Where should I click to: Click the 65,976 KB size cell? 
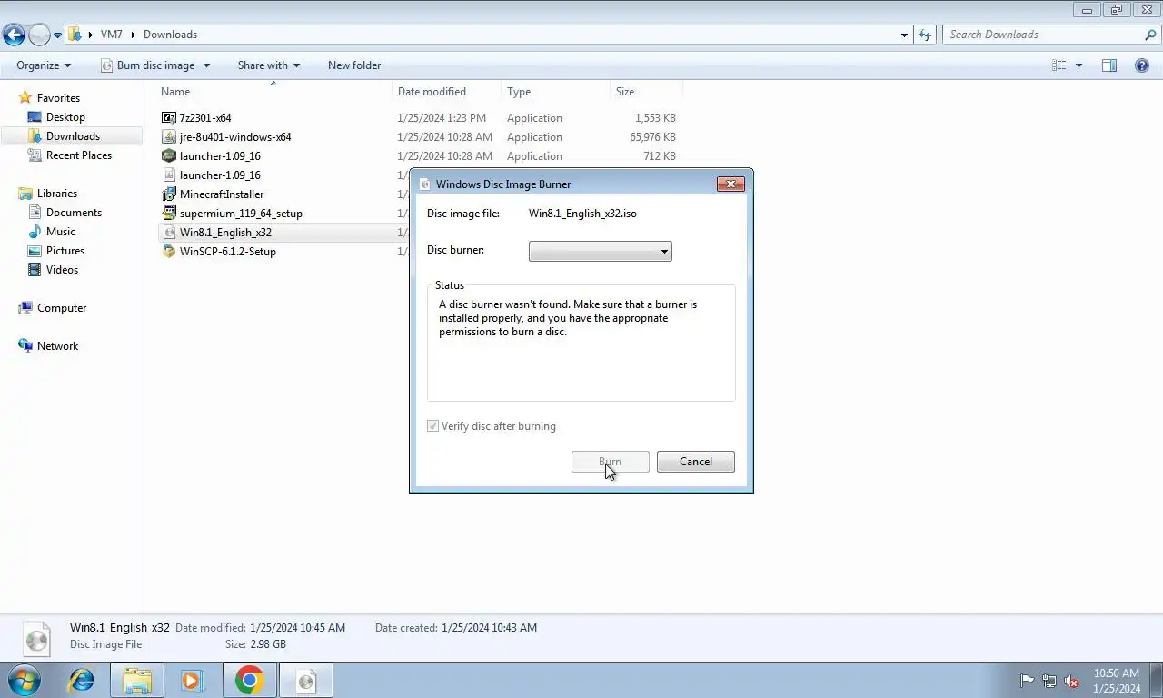coord(652,137)
